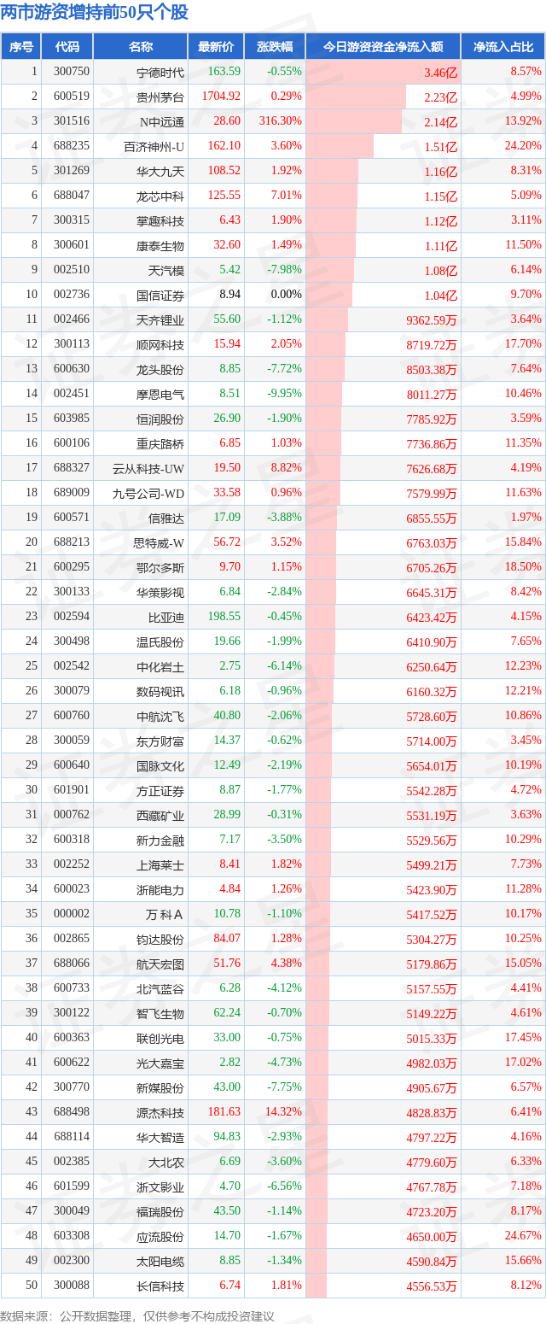Image resolution: width=546 pixels, height=1324 pixels.
Task: Select stock name 顺网科技
Action: [160, 345]
